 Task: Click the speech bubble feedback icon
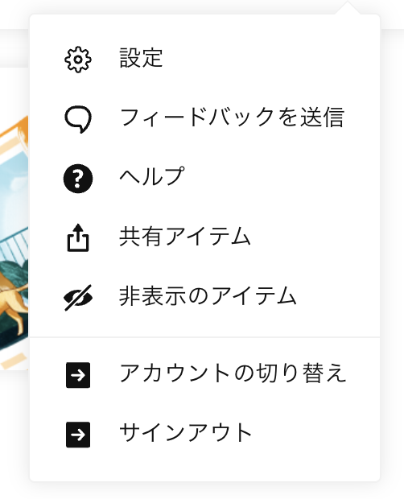pyautogui.click(x=78, y=119)
